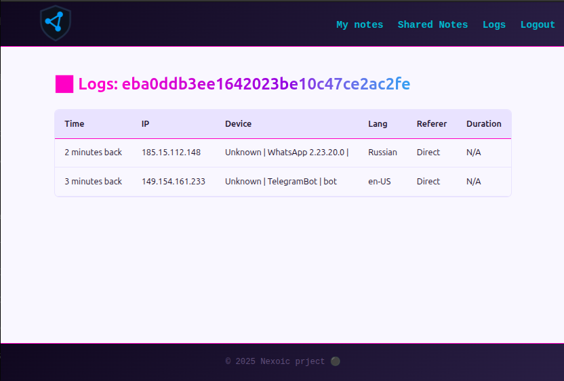Select IP address 149.154.161.233
564x381 pixels.
(173, 182)
